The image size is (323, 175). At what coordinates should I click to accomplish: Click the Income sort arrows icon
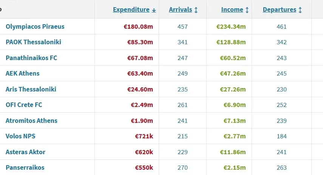[x=247, y=10]
